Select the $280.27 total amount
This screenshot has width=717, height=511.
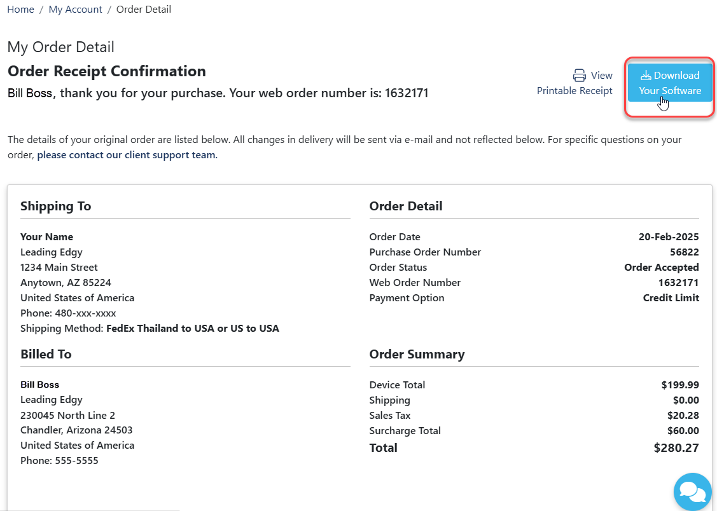pyautogui.click(x=676, y=448)
